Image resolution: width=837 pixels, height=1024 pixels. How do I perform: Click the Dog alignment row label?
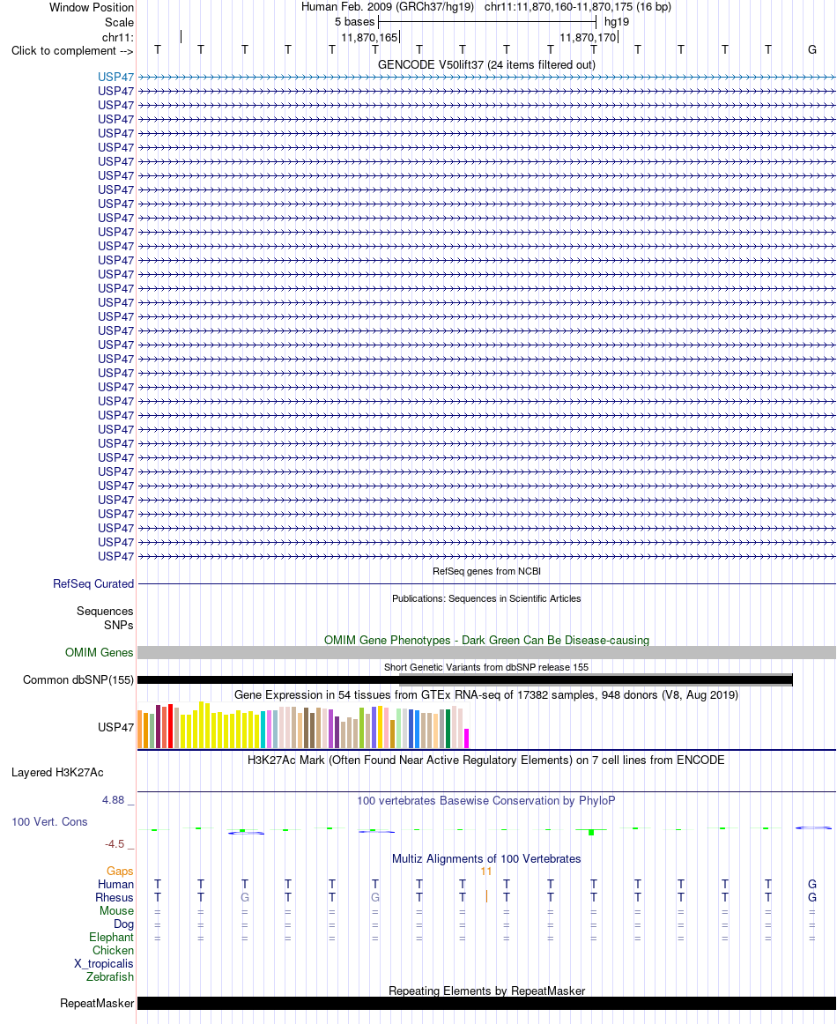[123, 924]
